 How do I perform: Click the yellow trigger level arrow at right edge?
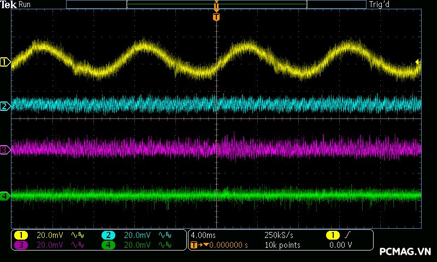[x=418, y=62]
